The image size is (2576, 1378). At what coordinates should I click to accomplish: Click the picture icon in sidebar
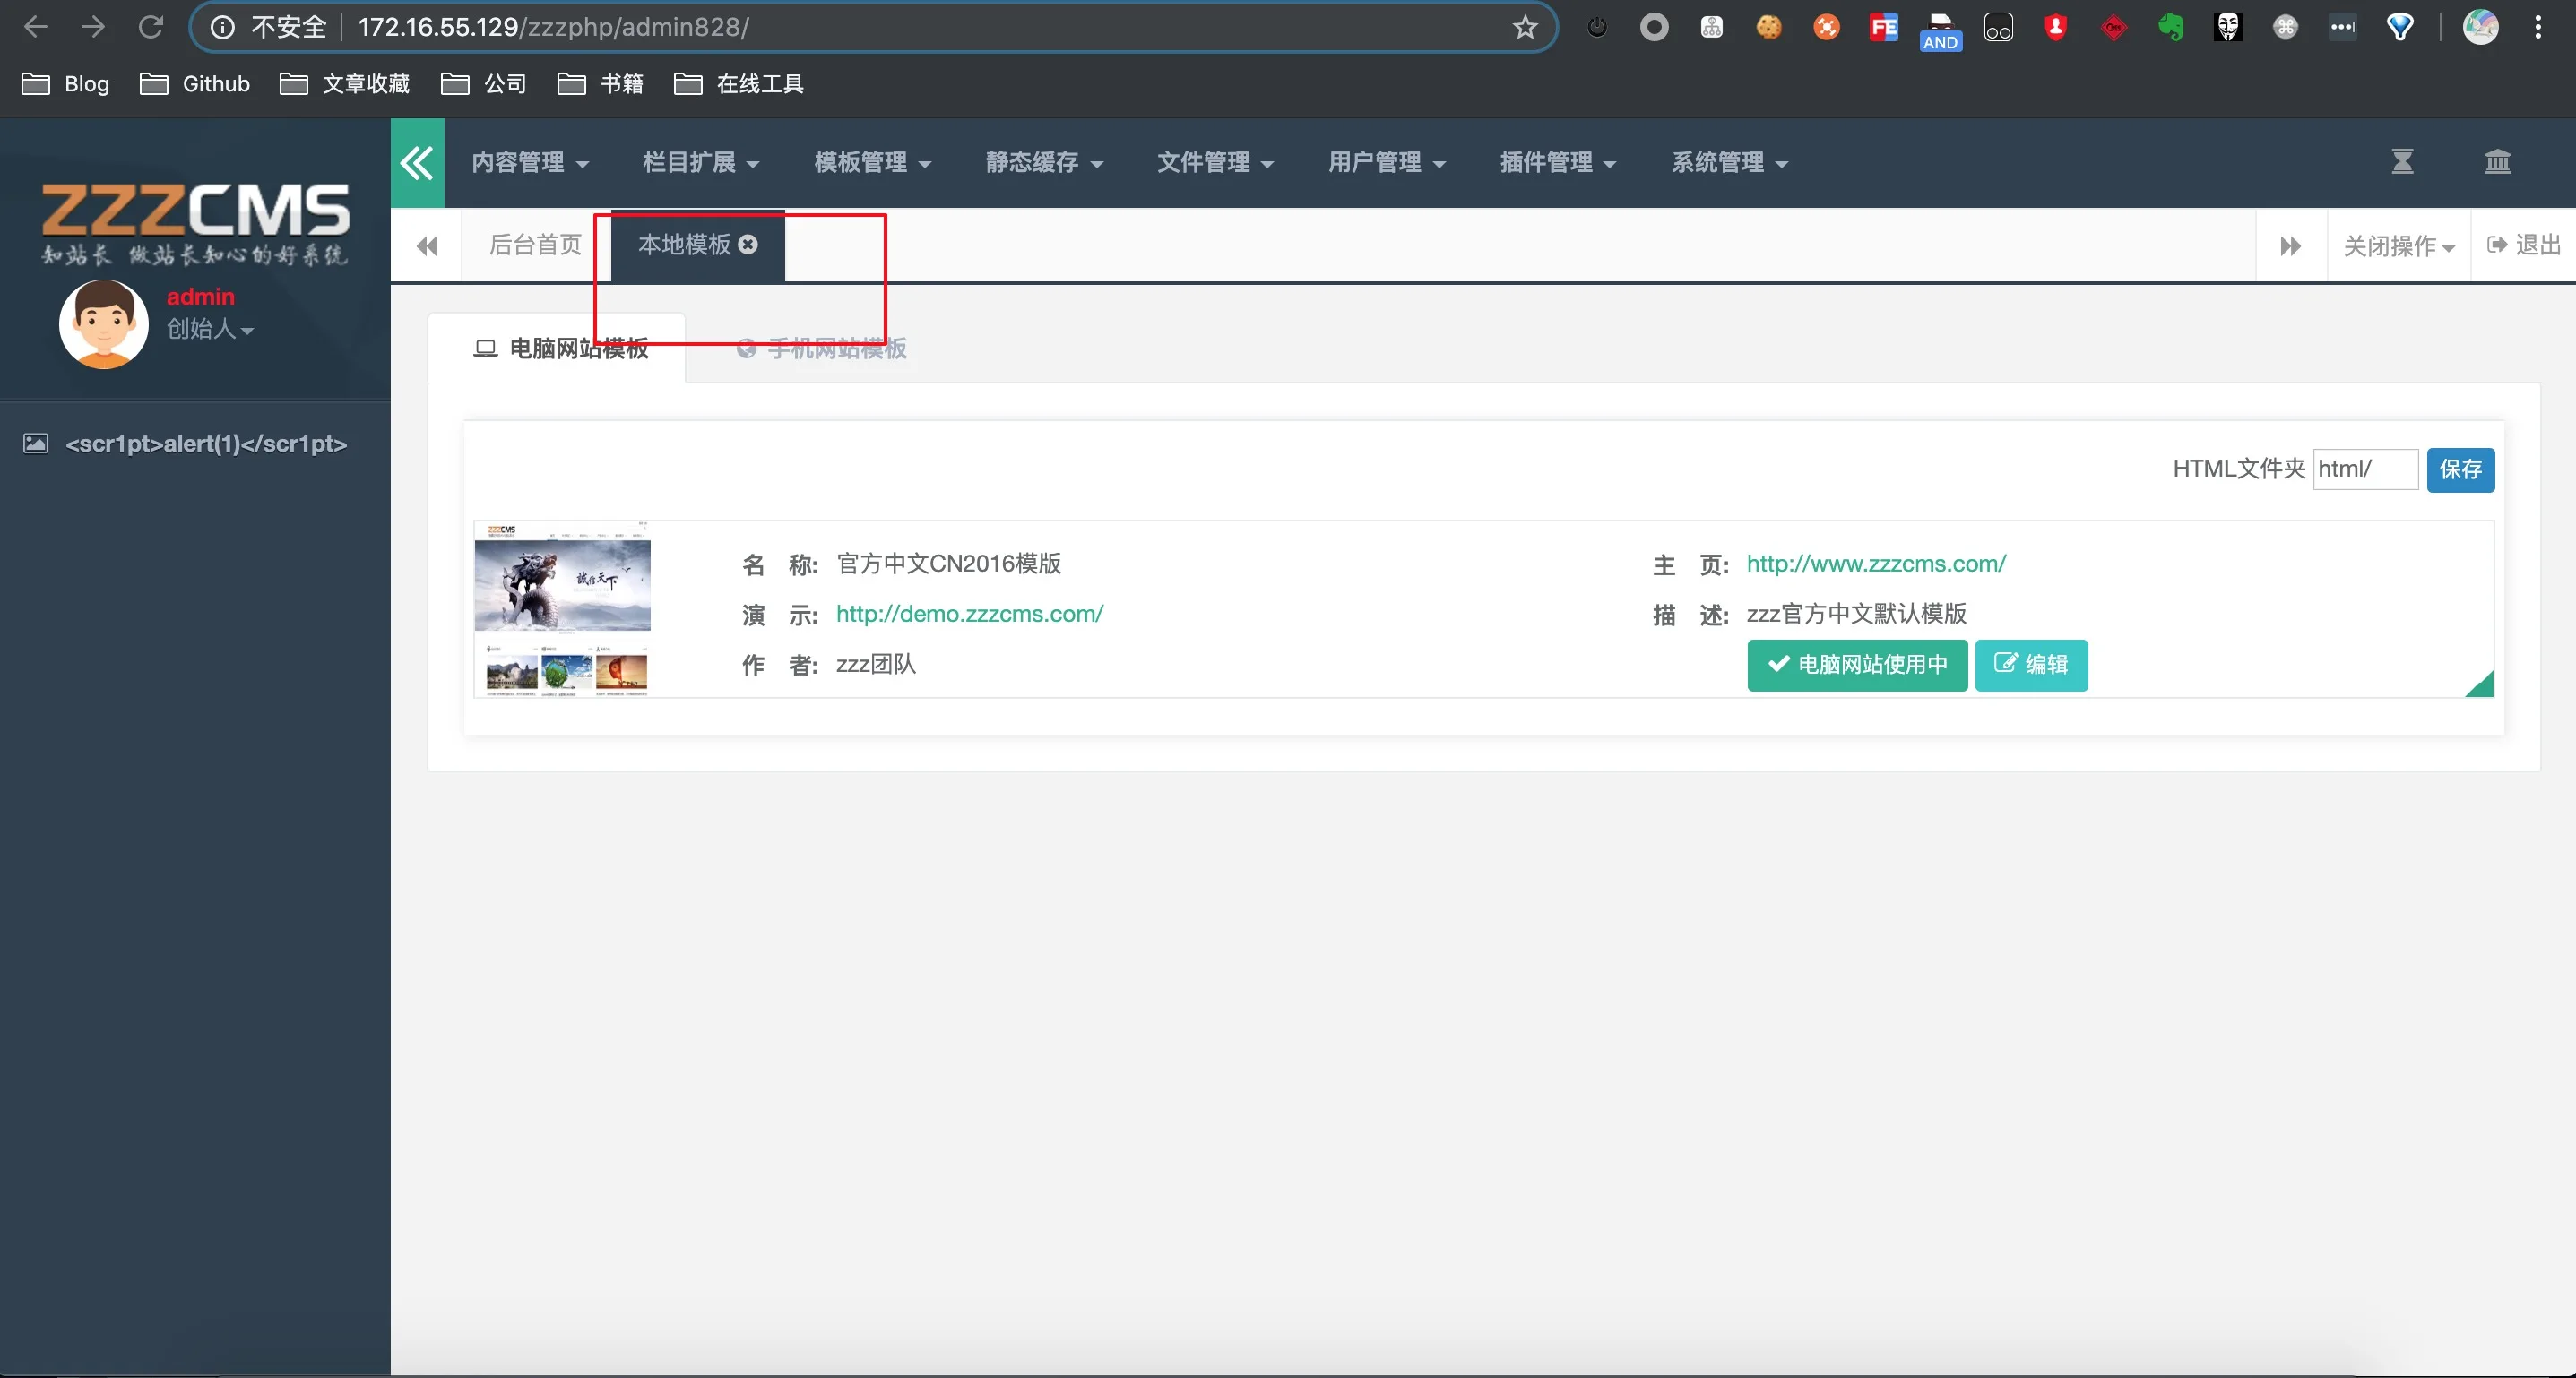coord(36,444)
